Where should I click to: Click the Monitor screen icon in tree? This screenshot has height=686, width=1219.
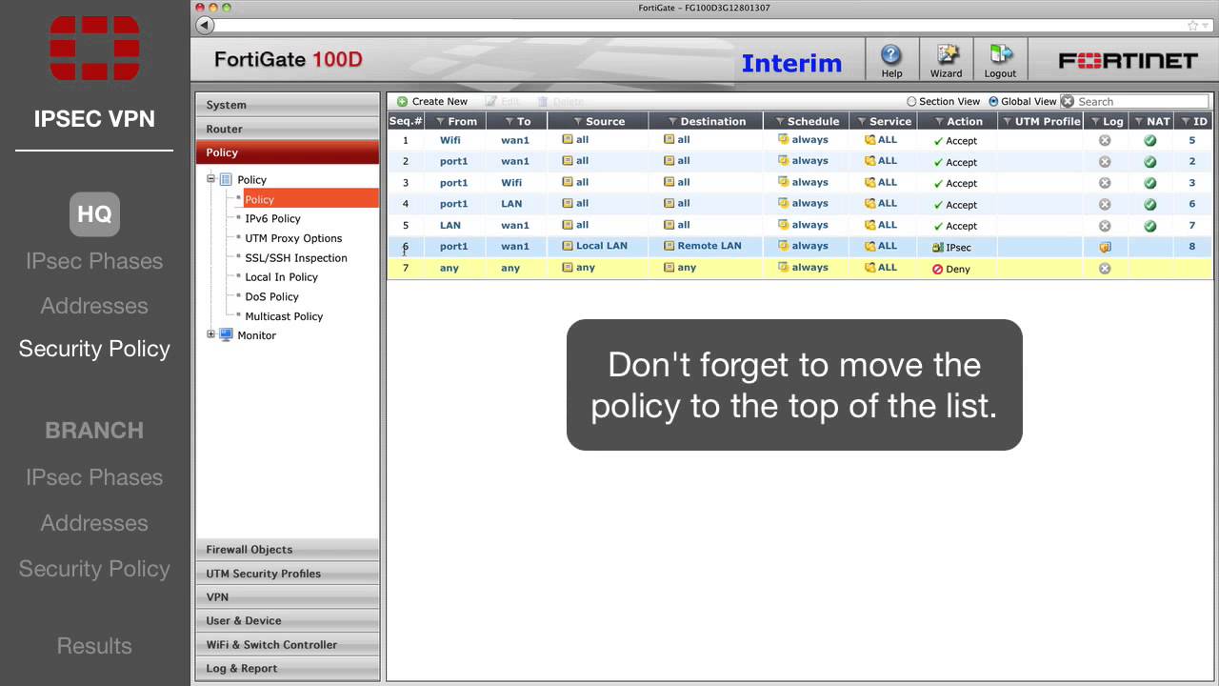(226, 334)
